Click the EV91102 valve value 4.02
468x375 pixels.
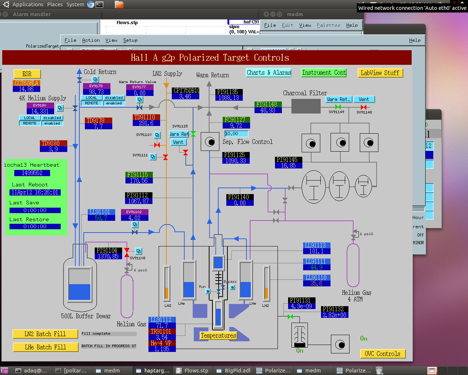[134, 218]
